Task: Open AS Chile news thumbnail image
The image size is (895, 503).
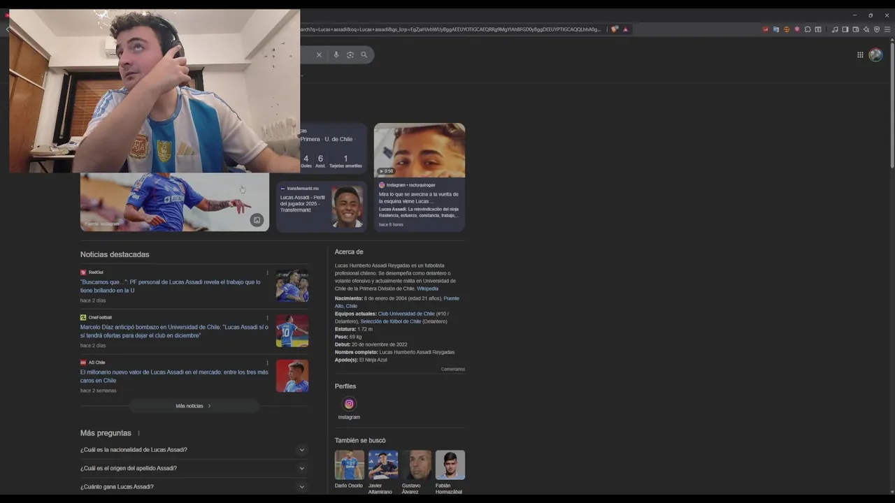Action: click(292, 376)
